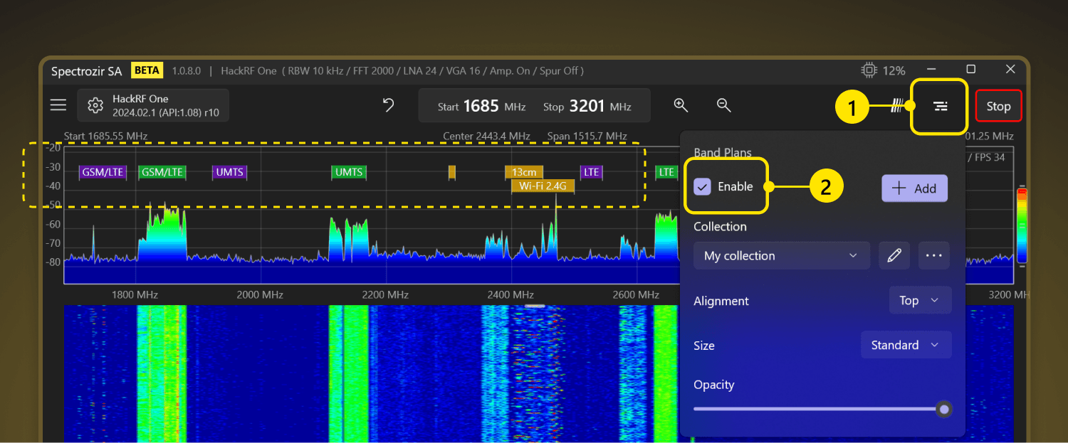Uncheck the Enable band plans checkbox
Screen dimensions: 1068x443
[703, 186]
